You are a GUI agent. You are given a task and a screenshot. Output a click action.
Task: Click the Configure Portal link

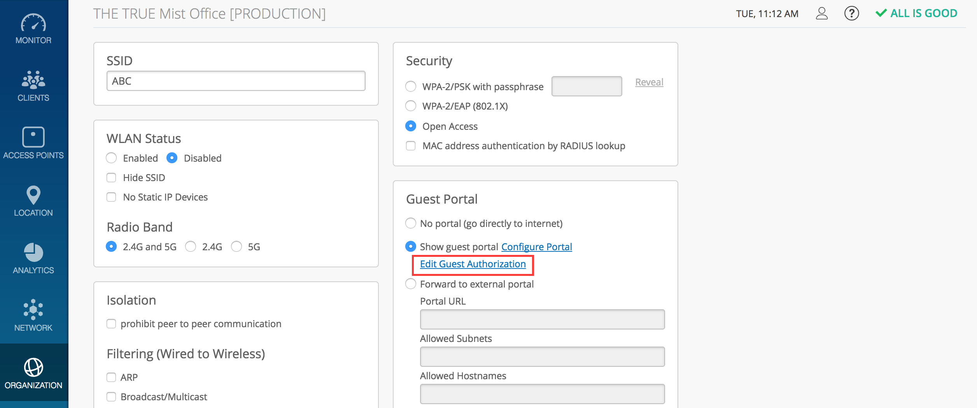pos(536,247)
